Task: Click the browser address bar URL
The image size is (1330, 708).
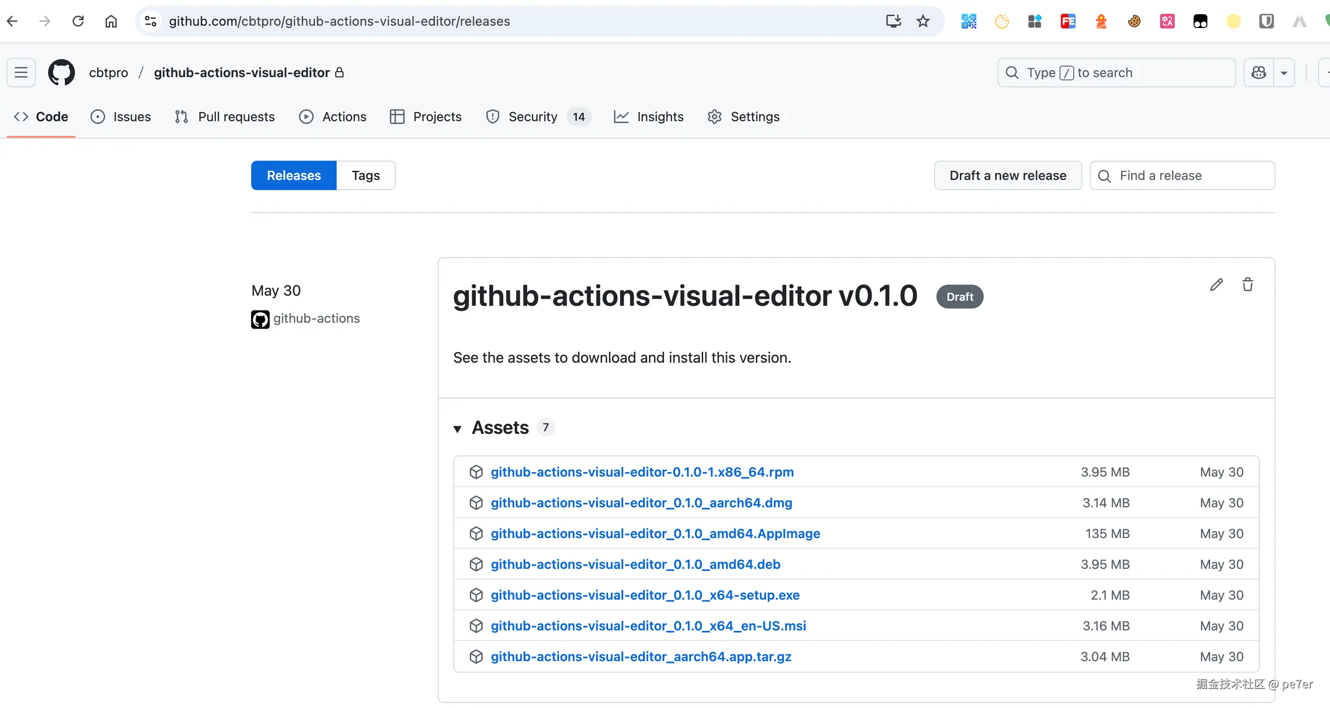Action: point(339,21)
